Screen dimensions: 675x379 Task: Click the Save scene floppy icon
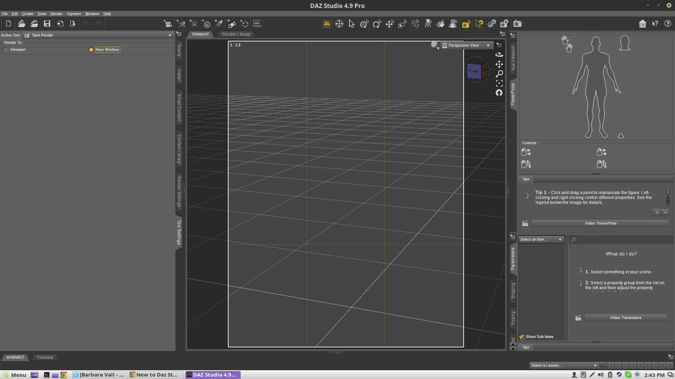click(x=47, y=24)
